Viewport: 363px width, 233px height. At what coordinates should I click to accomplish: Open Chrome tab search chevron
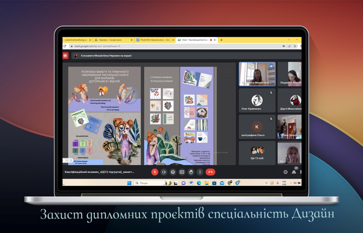pos(289,40)
